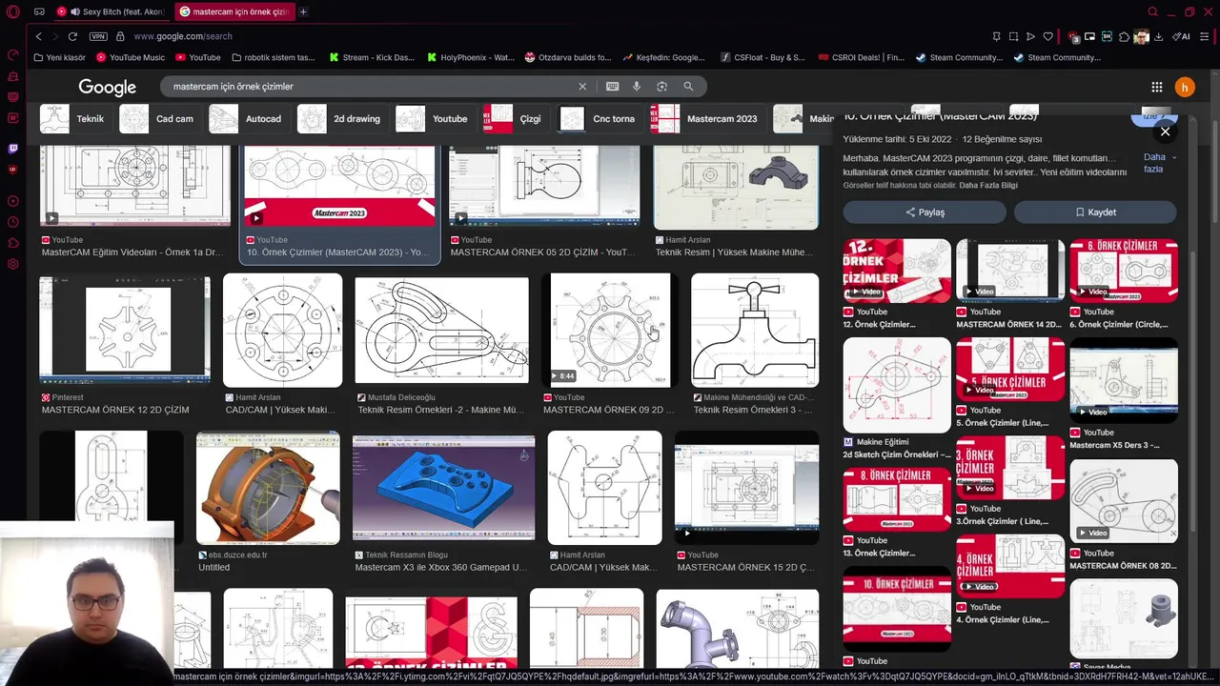Mute the Sexy Bitch tab audio icon
Image resolution: width=1220 pixels, height=686 pixels.
point(74,11)
